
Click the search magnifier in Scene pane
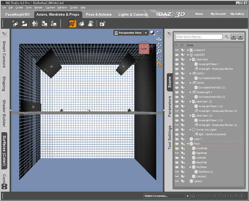[x=227, y=37]
